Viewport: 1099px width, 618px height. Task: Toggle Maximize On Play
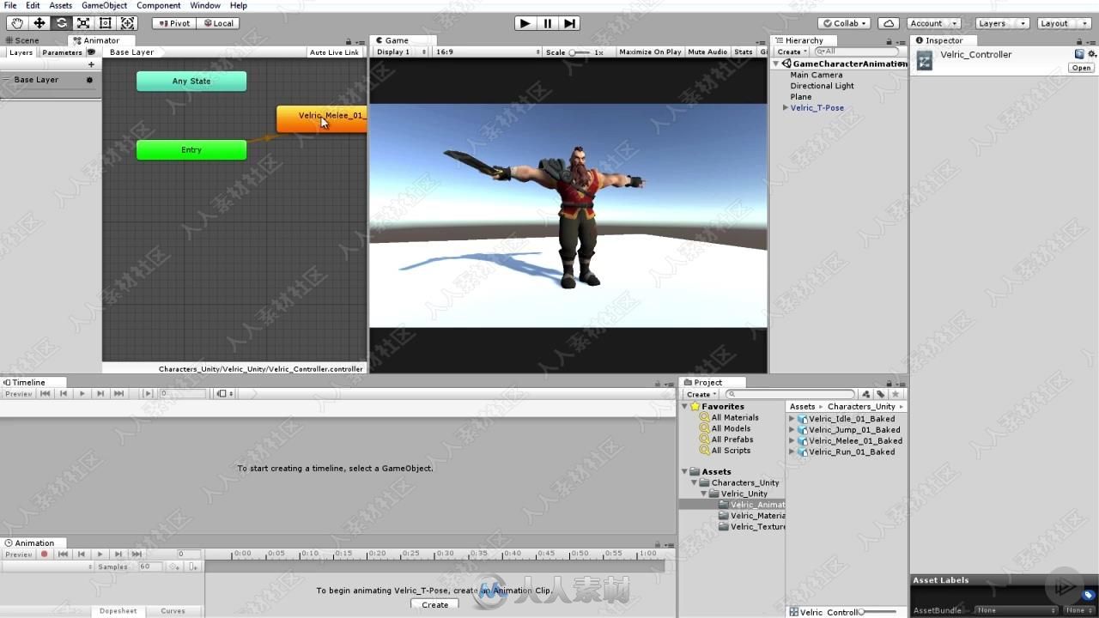click(x=650, y=51)
